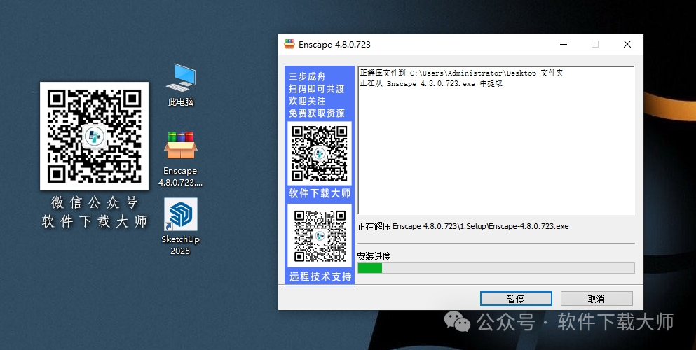This screenshot has height=350, width=696.
Task: Click the Enscape 4.8.0.723 window title text
Action: 335,44
